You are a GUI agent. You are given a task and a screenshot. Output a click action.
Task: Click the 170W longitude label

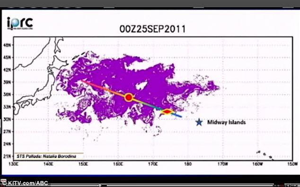pos(223,164)
